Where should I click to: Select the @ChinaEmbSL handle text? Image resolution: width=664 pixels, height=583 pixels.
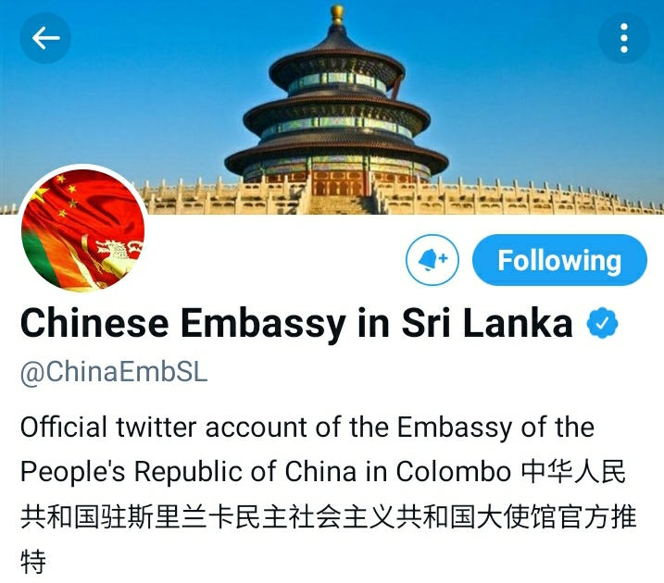[x=114, y=372]
